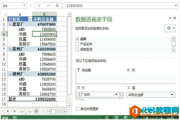Open the 采购总金额 value field dropdown
The height and width of the screenshot is (120, 180).
pyautogui.click(x=172, y=95)
